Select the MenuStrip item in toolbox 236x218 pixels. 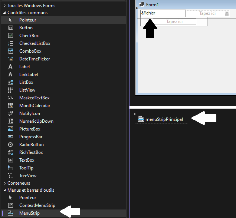29,213
